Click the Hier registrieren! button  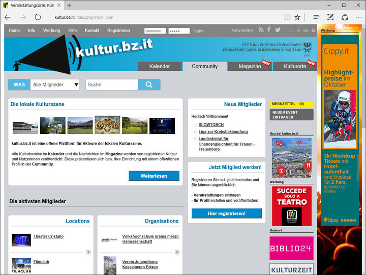coord(227,213)
